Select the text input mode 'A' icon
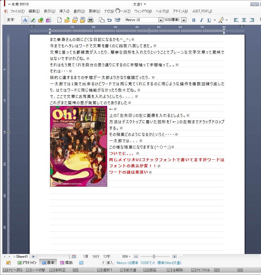 tap(25, 20)
